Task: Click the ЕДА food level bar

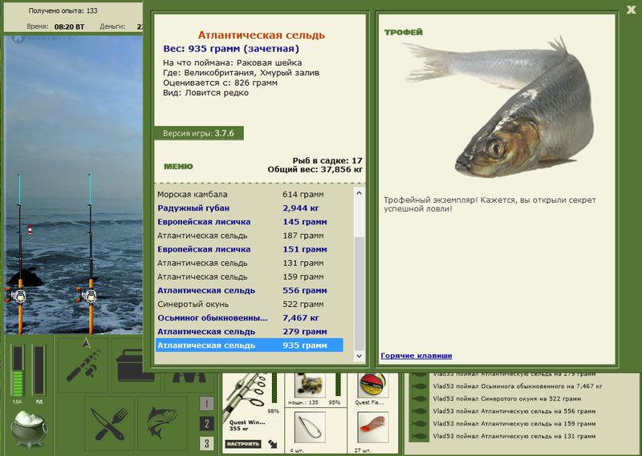Action: pyautogui.click(x=18, y=370)
